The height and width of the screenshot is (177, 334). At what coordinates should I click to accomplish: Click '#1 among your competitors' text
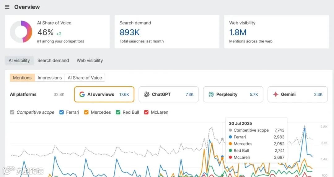point(61,41)
